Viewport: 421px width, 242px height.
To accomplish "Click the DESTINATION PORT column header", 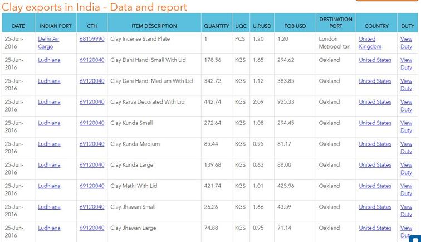I will coord(335,23).
